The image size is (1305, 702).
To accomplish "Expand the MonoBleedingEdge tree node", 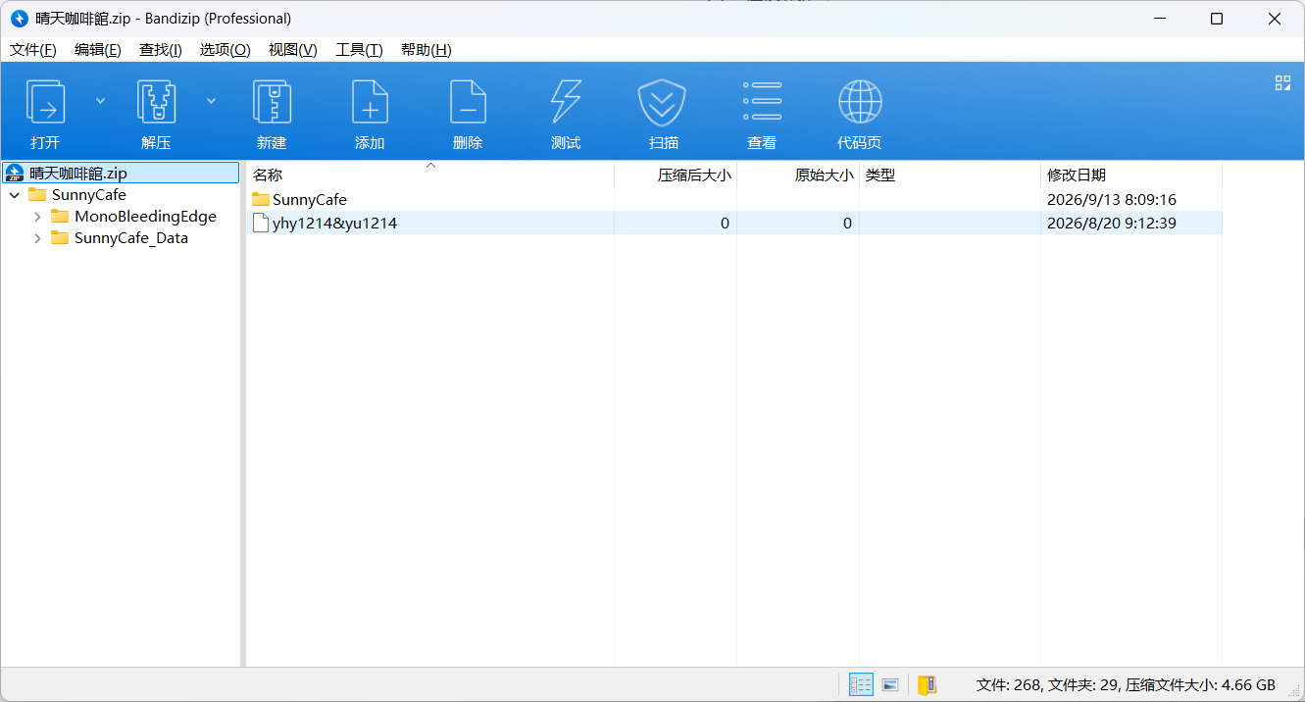I will point(37,217).
